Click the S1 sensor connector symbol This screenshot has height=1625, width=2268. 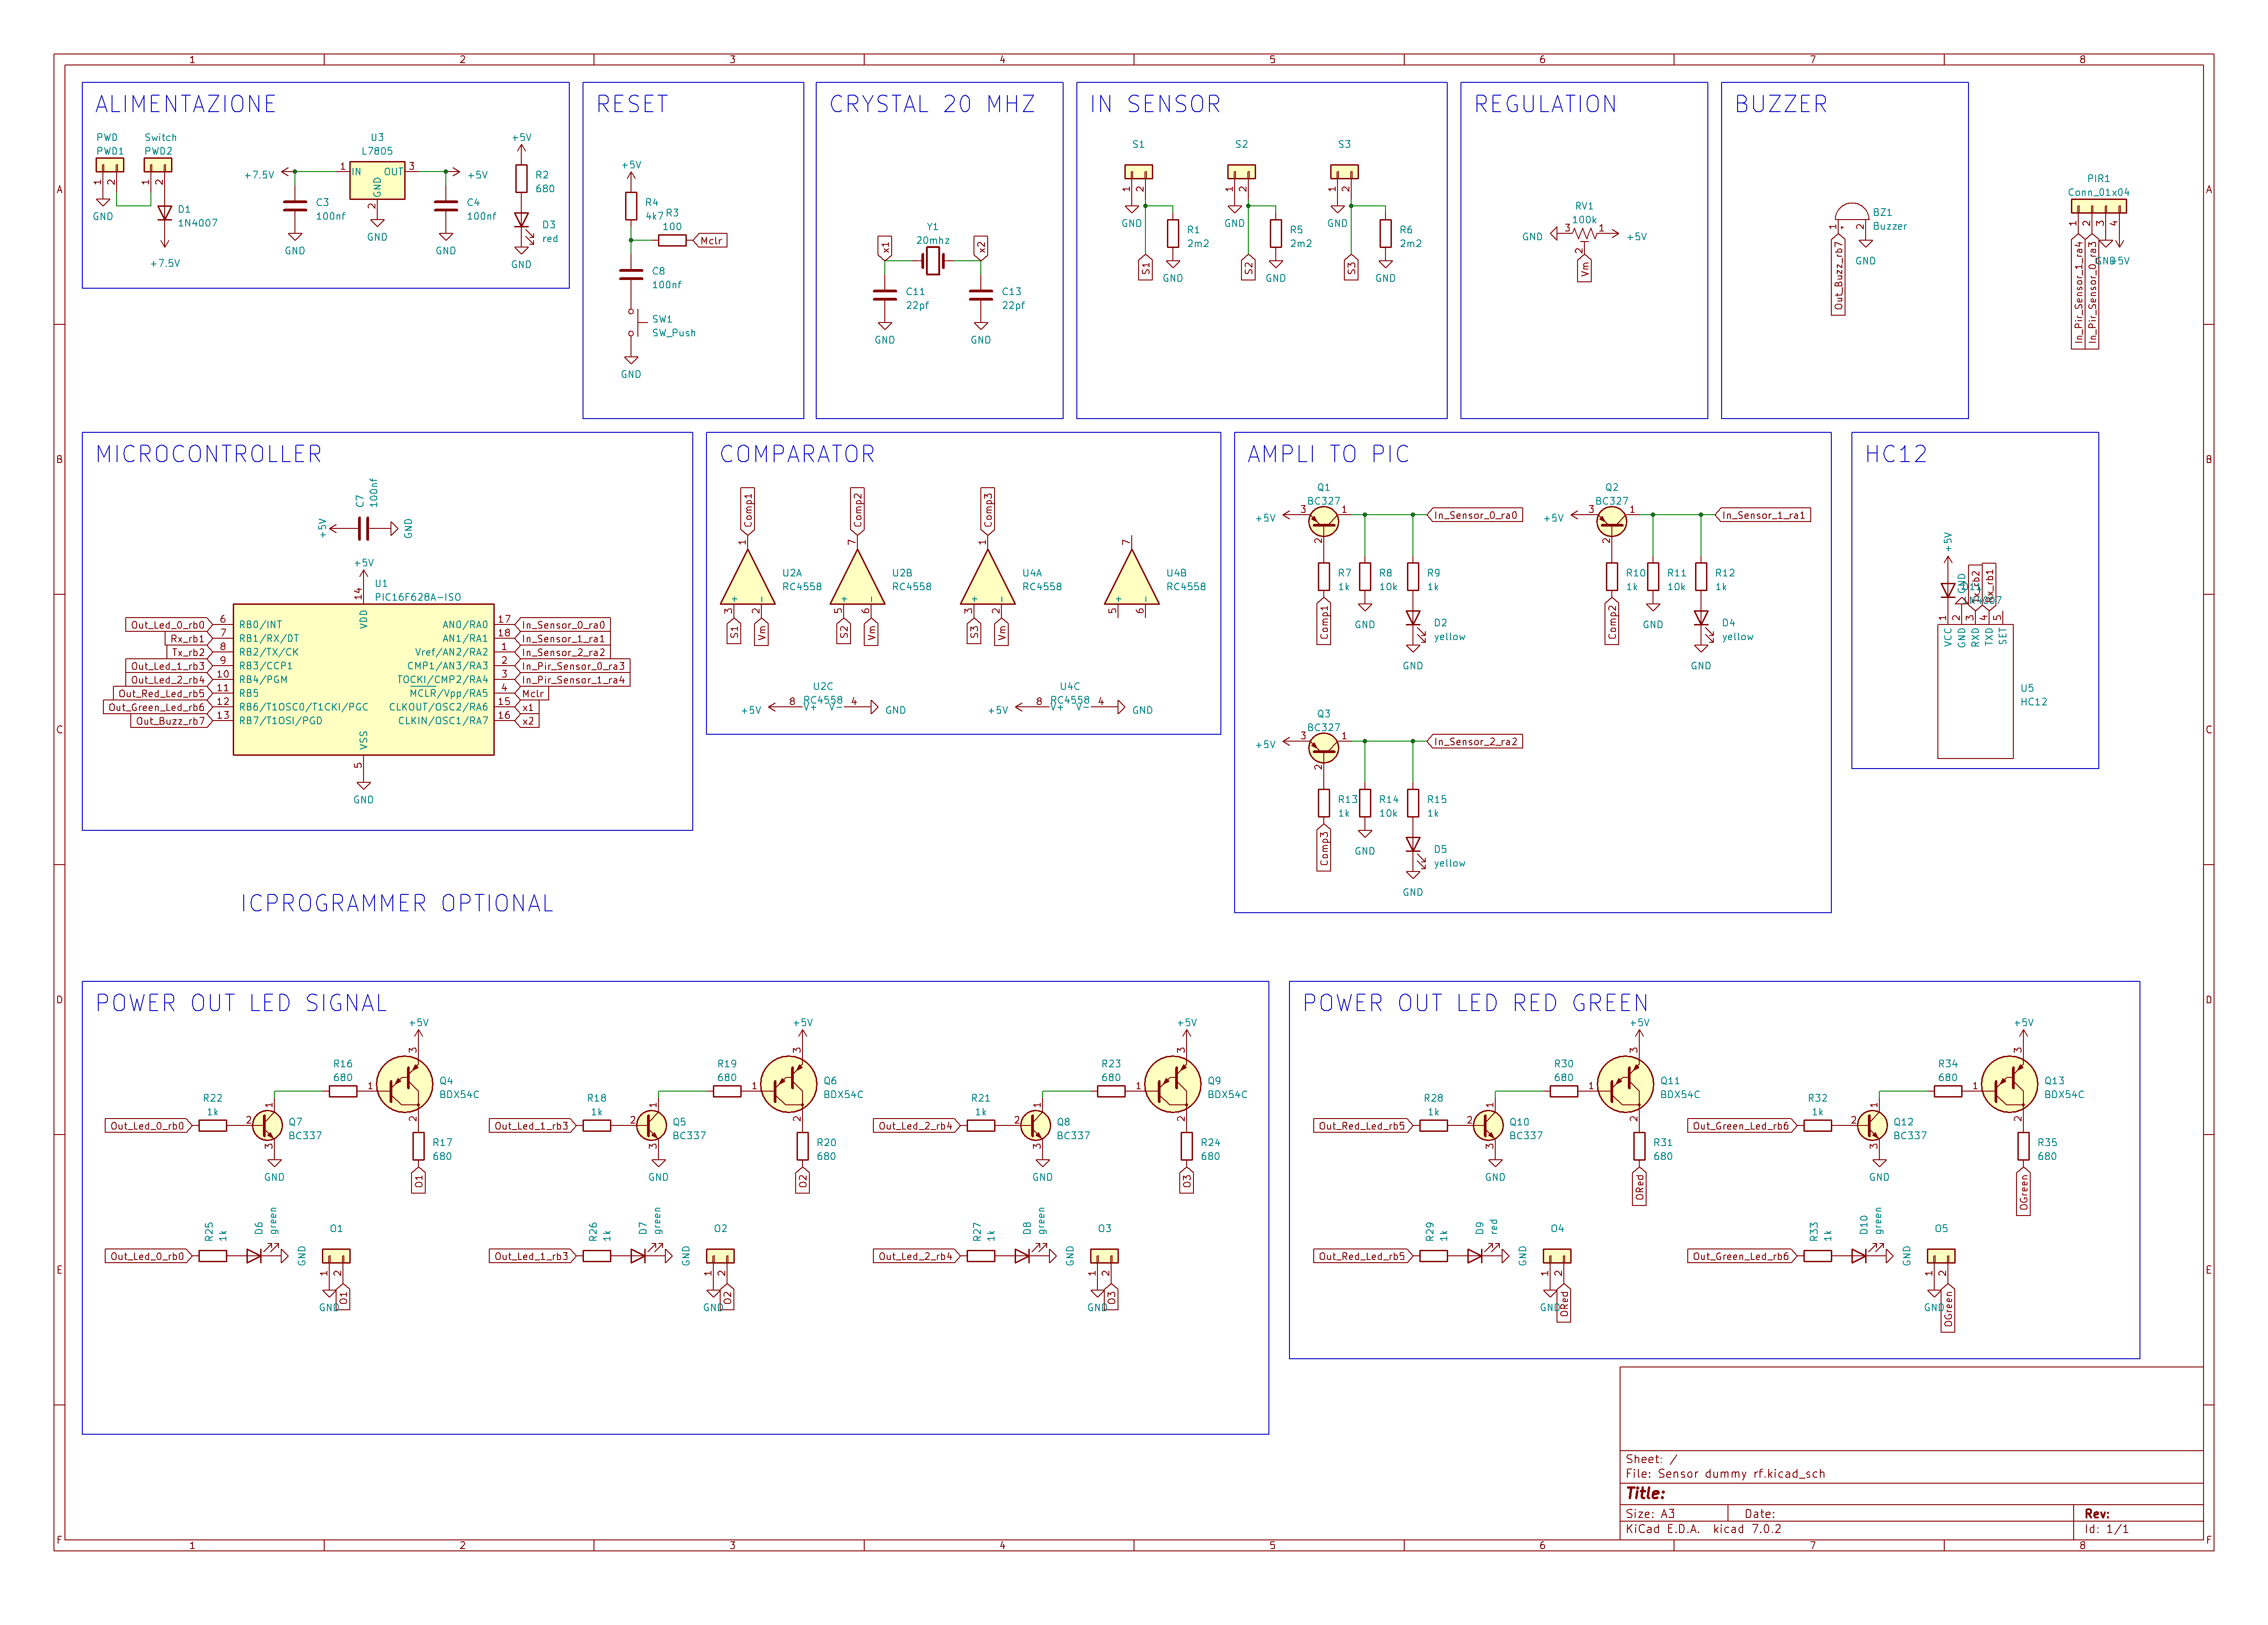1139,172
